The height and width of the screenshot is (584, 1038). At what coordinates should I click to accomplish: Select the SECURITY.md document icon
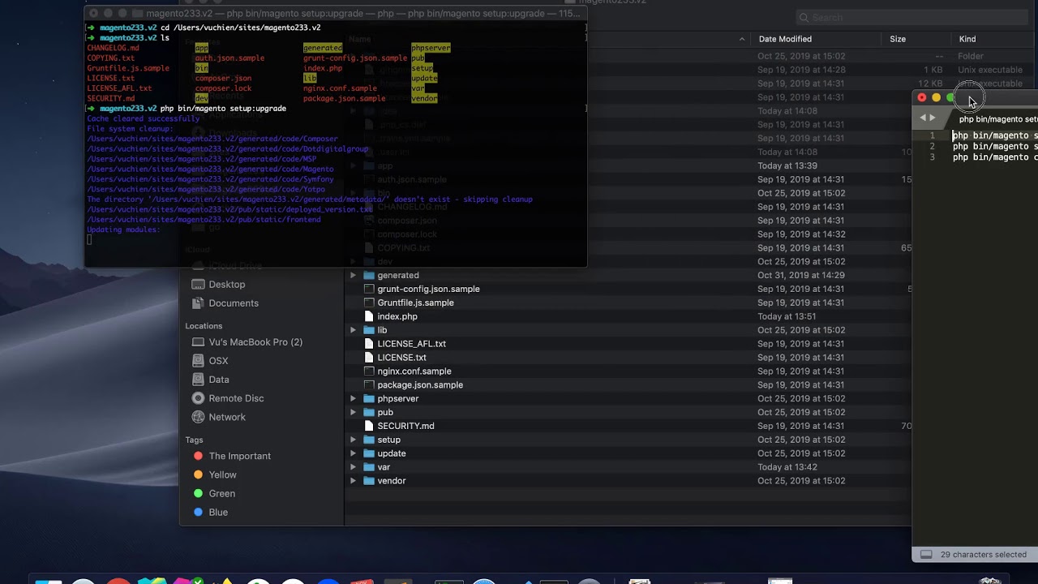coord(369,426)
